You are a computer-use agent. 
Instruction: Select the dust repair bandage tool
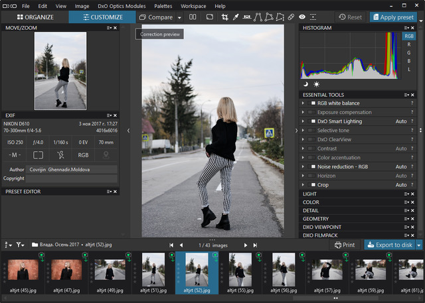click(291, 17)
